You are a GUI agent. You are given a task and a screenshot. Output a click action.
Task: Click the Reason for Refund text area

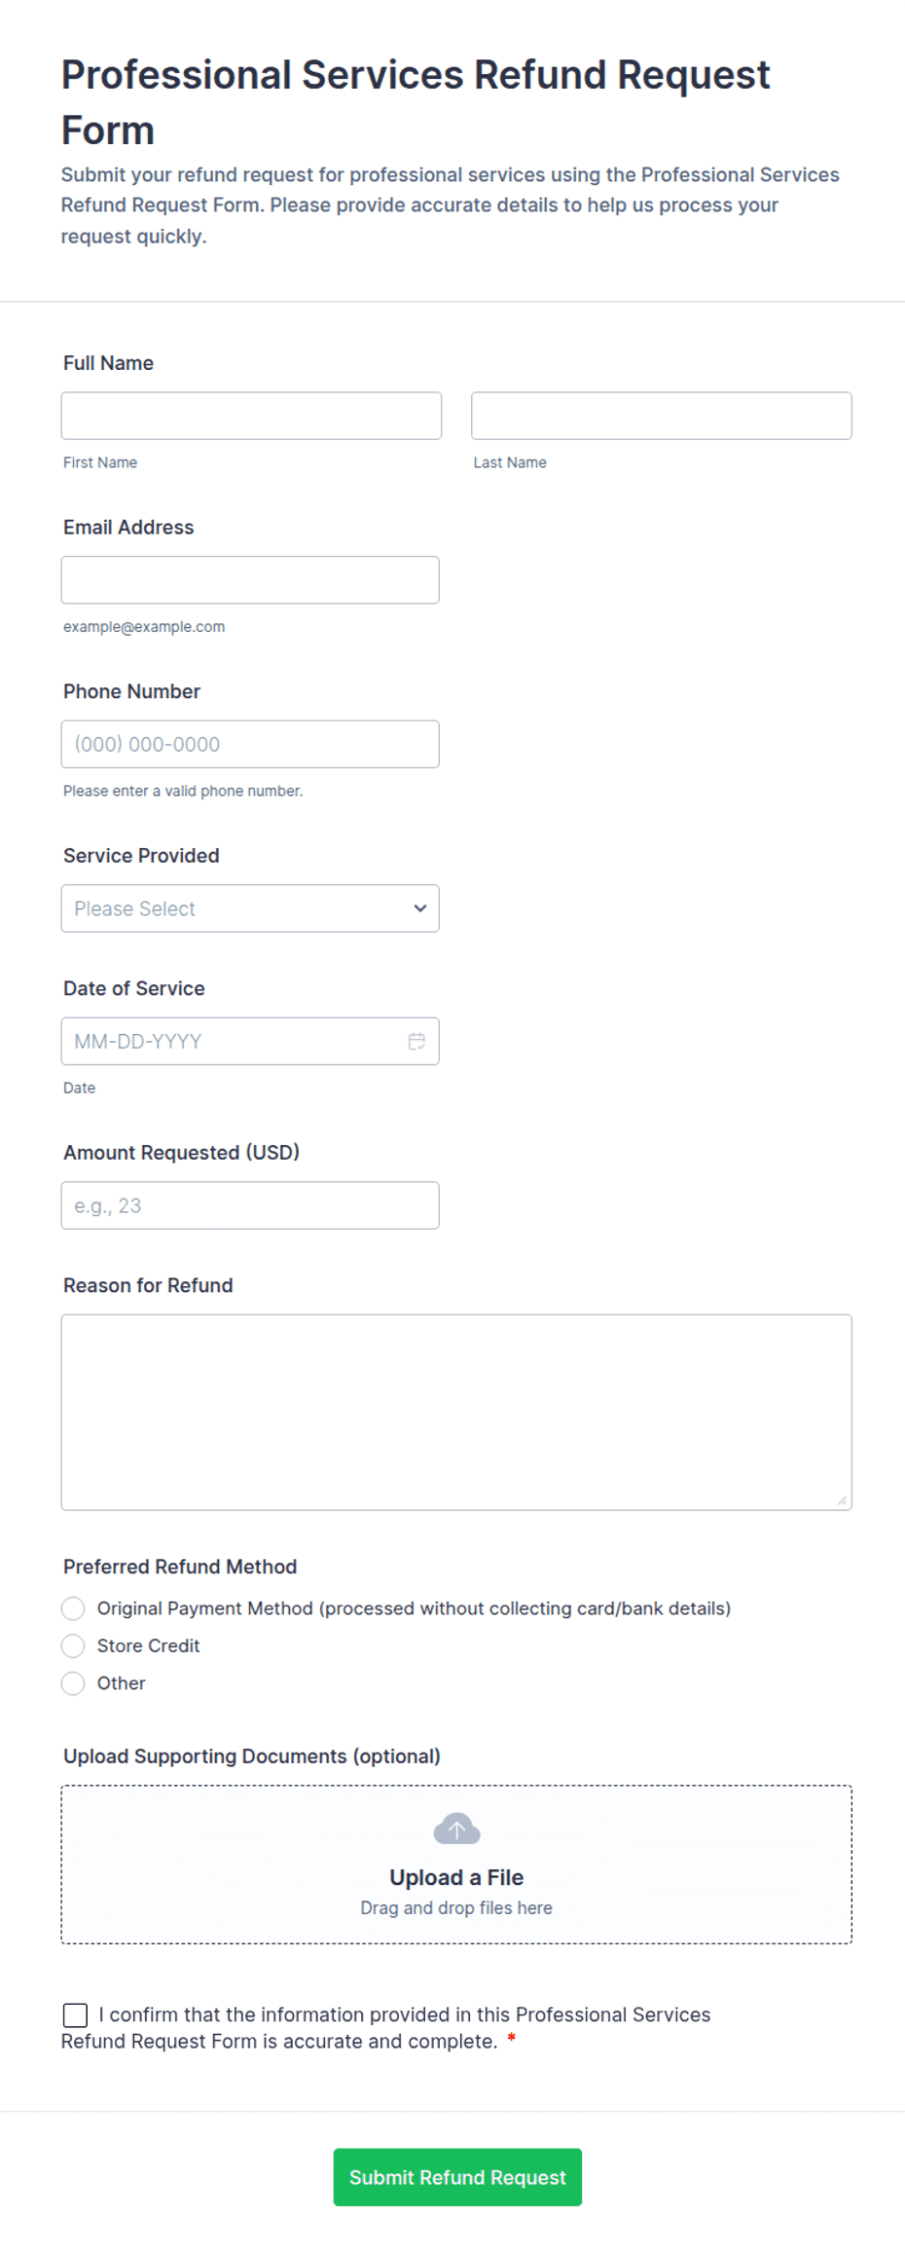(x=456, y=1412)
